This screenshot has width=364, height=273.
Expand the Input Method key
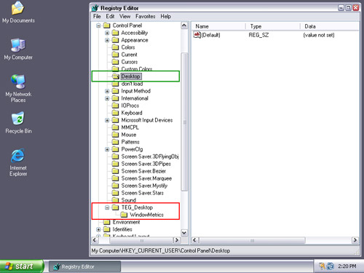(x=107, y=91)
